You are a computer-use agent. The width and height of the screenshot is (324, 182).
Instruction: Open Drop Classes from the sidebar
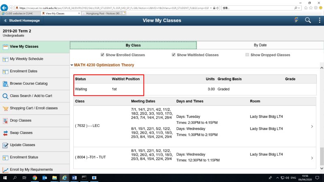[x=20, y=121]
